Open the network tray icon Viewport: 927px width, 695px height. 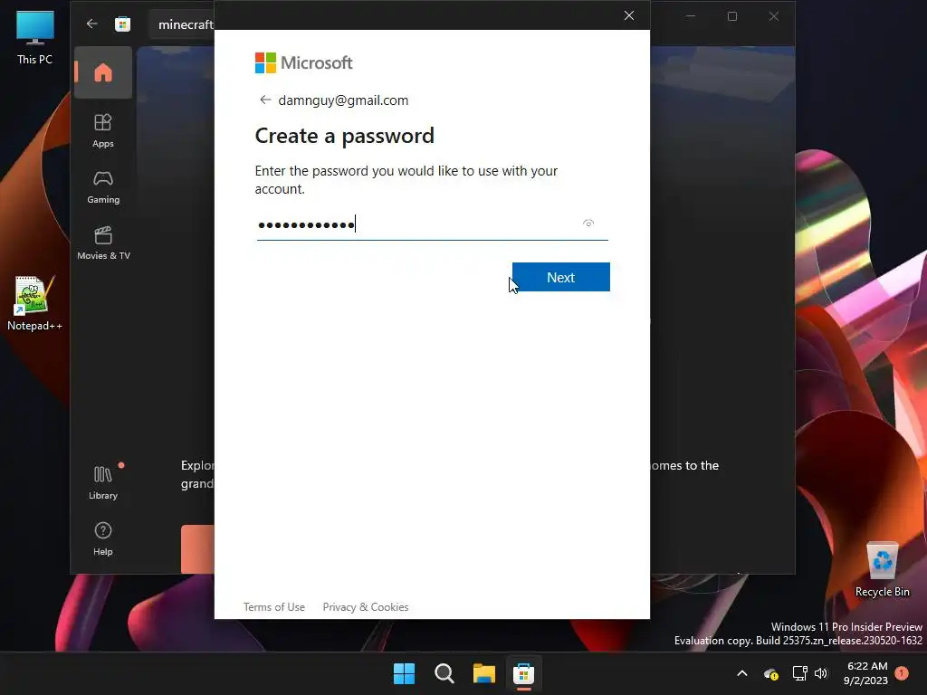[799, 673]
